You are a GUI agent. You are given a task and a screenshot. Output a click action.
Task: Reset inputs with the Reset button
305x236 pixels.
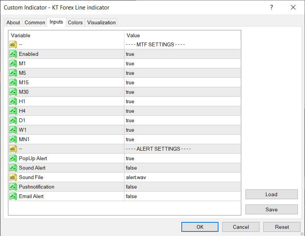click(282, 227)
